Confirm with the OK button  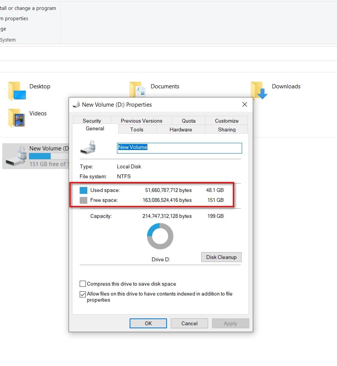click(x=148, y=323)
